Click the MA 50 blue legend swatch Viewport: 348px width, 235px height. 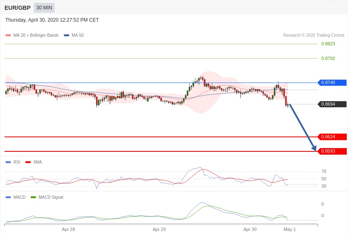point(66,35)
